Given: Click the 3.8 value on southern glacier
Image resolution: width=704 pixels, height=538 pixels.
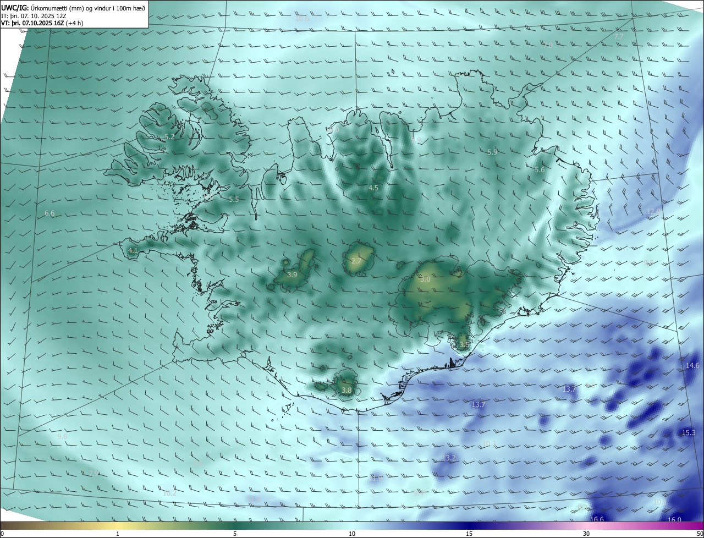Looking at the screenshot, I should [346, 390].
